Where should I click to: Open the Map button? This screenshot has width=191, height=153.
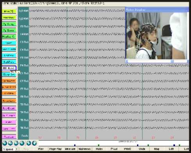click(157, 149)
